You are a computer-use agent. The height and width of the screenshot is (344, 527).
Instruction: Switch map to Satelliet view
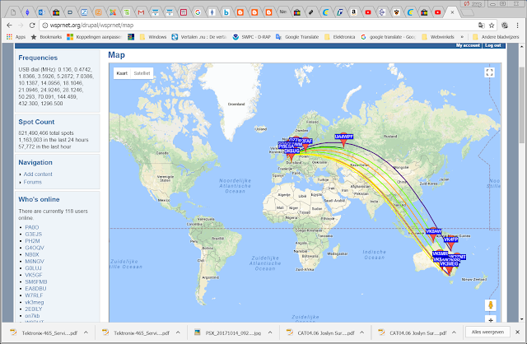point(142,73)
